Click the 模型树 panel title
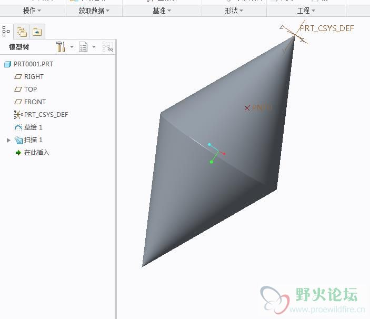The width and height of the screenshot is (370, 319). click(19, 47)
